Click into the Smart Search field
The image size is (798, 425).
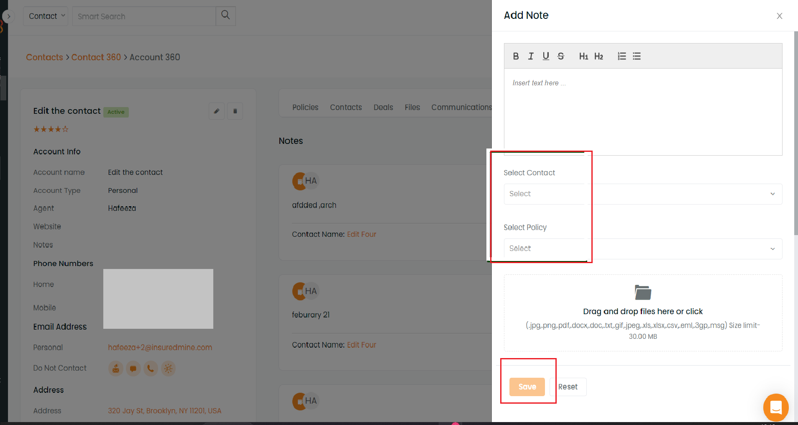pos(144,16)
